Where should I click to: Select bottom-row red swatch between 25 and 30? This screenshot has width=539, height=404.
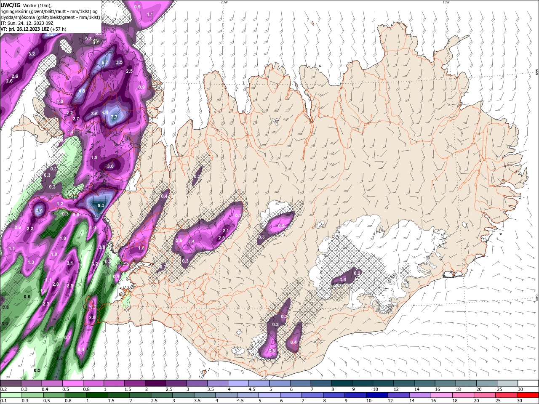[x=507, y=395]
